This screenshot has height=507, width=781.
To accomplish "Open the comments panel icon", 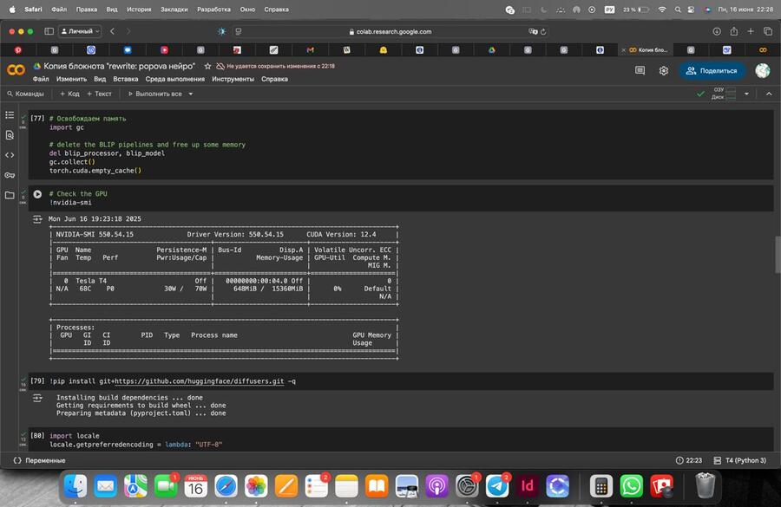I will (640, 71).
